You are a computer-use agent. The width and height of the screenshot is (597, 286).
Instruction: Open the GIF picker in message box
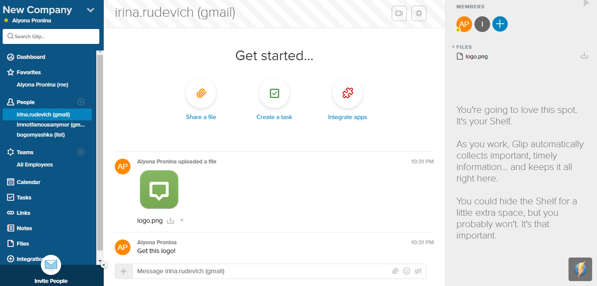[x=418, y=271]
